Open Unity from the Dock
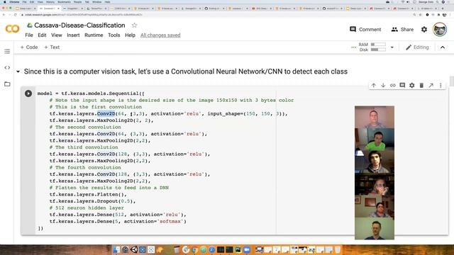 pos(134,249)
